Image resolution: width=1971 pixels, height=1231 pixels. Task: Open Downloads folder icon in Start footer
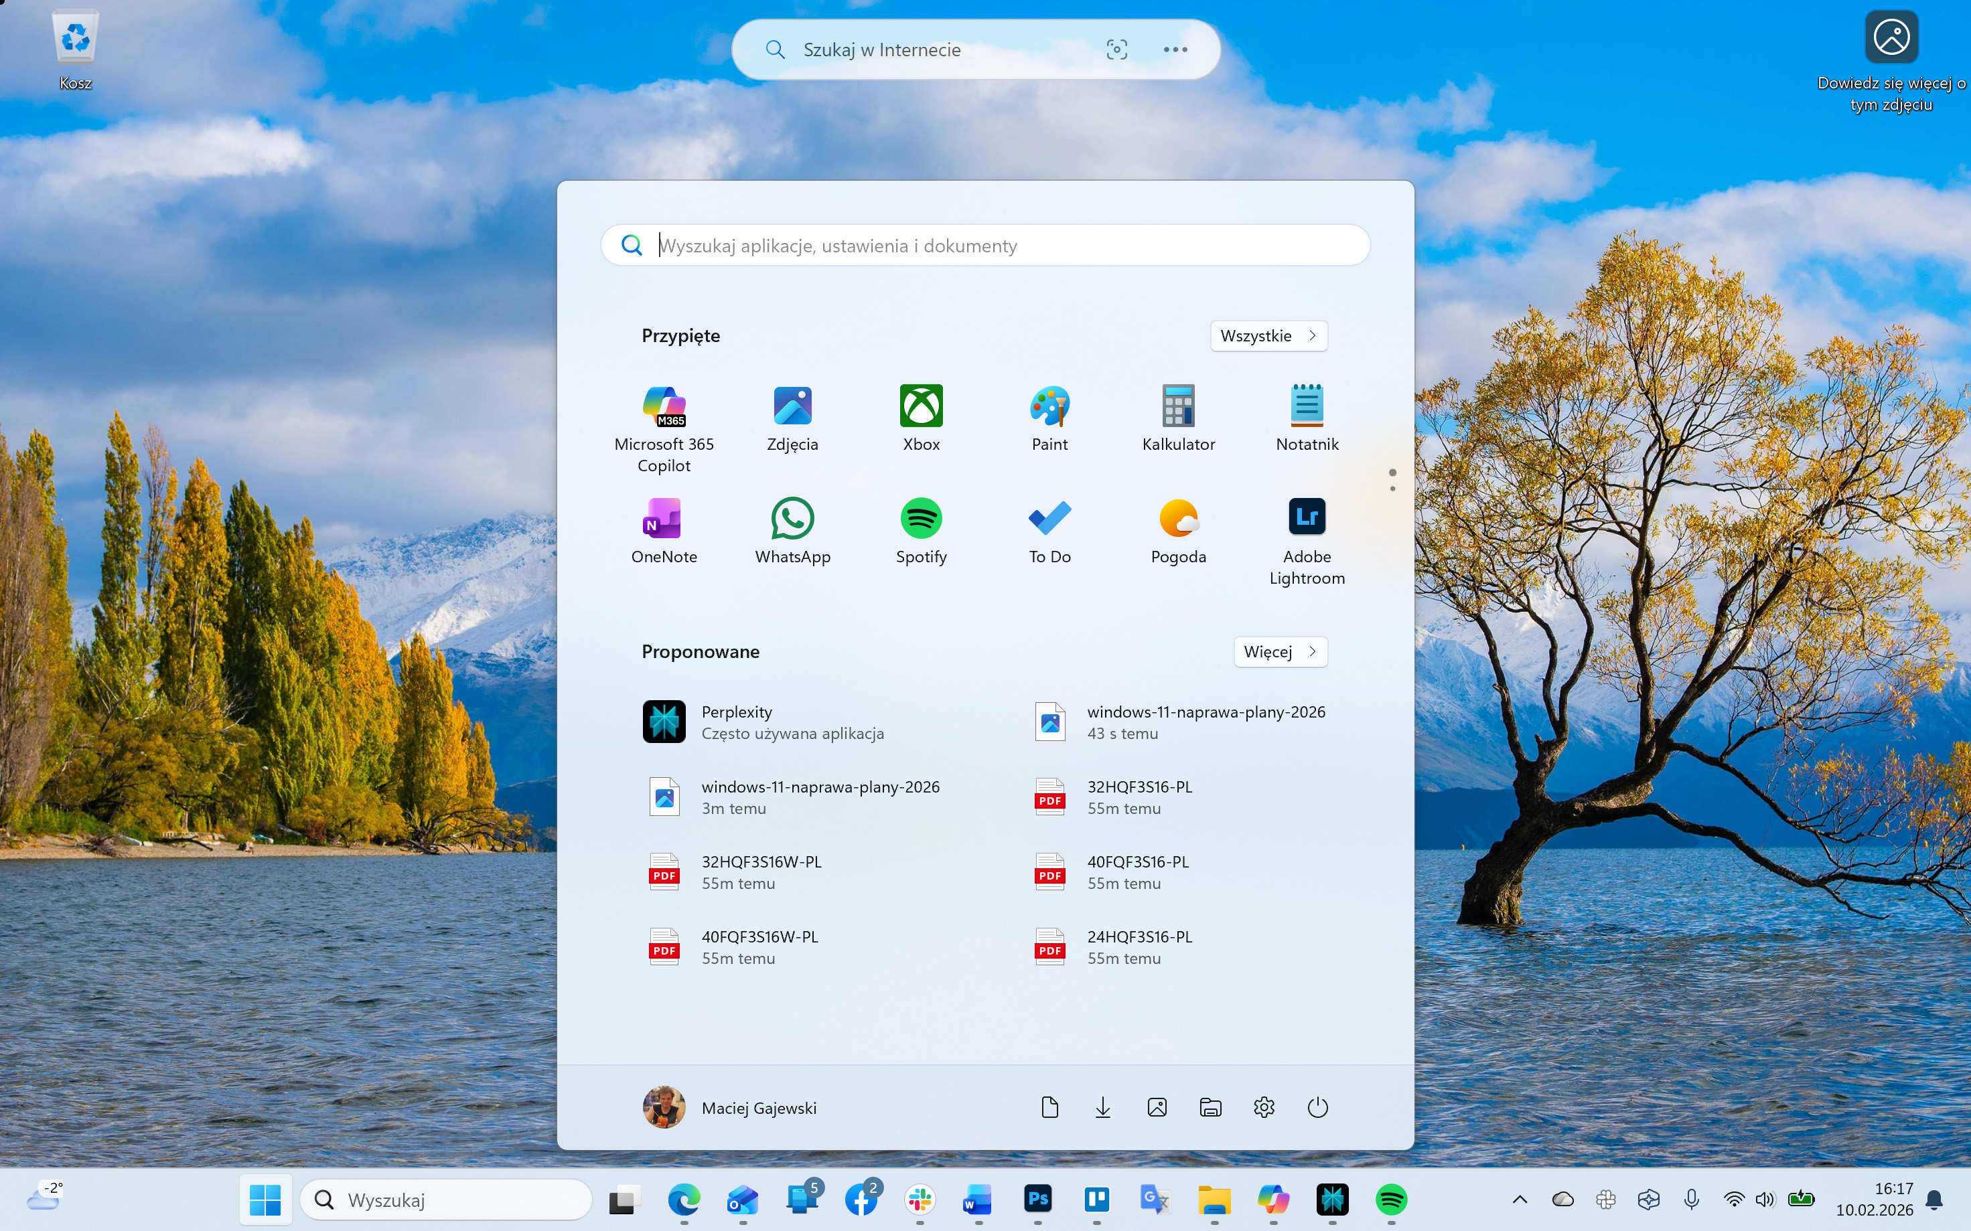tap(1103, 1107)
